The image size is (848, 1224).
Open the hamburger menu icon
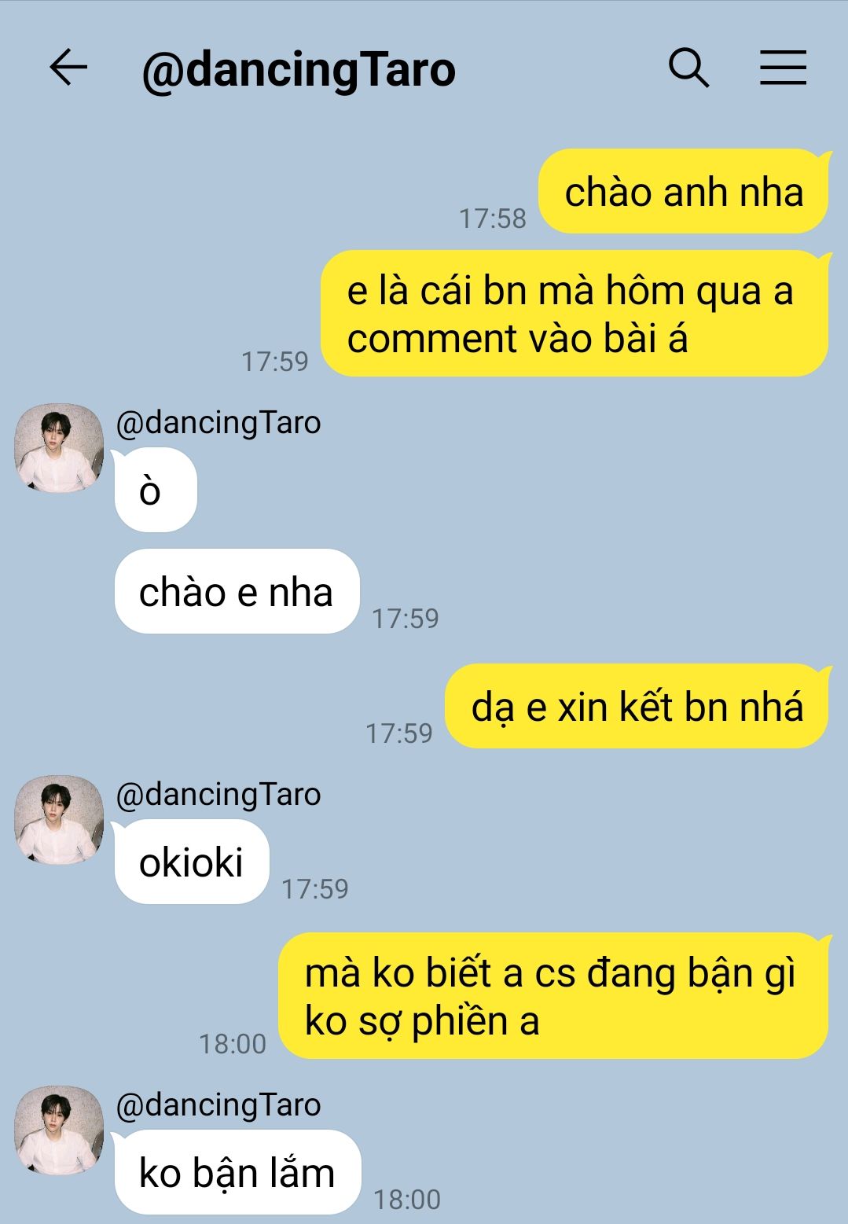pos(783,68)
